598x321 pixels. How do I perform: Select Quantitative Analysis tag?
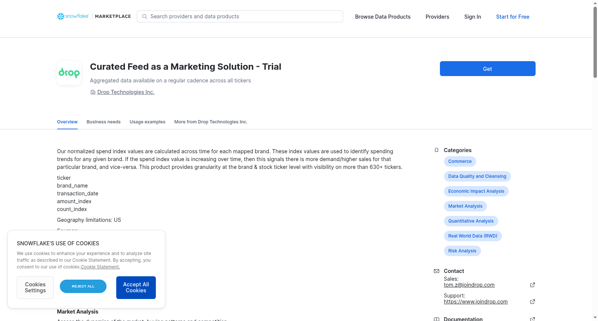point(471,221)
